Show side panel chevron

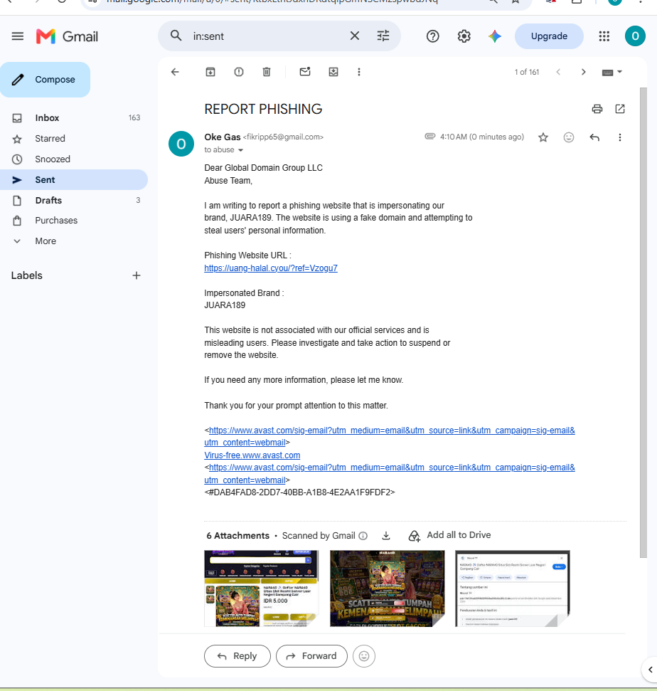(651, 670)
